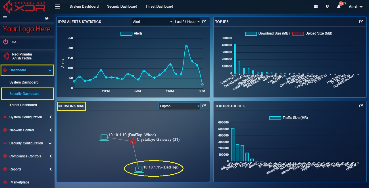
Task: Pop out IDPS Alerts Statistics panel
Action: tap(204, 22)
